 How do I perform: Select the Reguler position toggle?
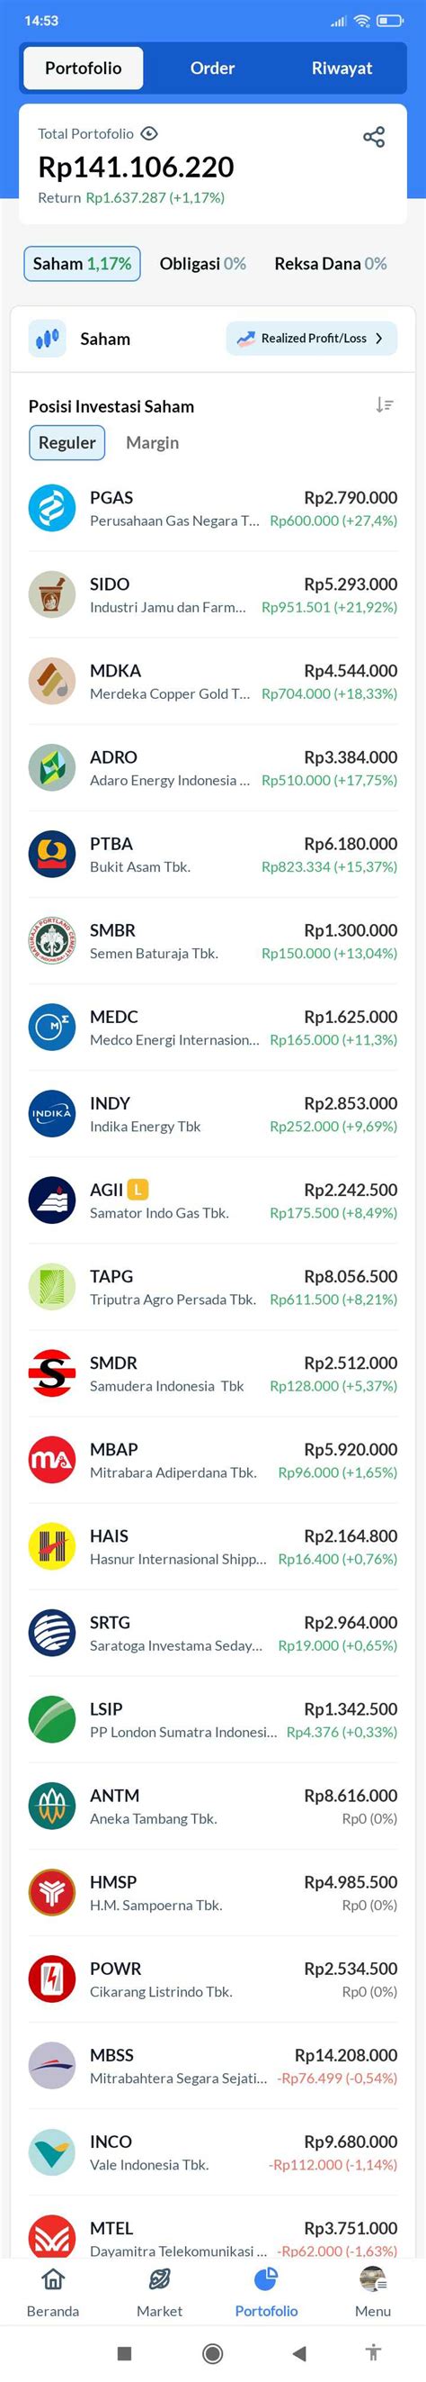click(67, 443)
